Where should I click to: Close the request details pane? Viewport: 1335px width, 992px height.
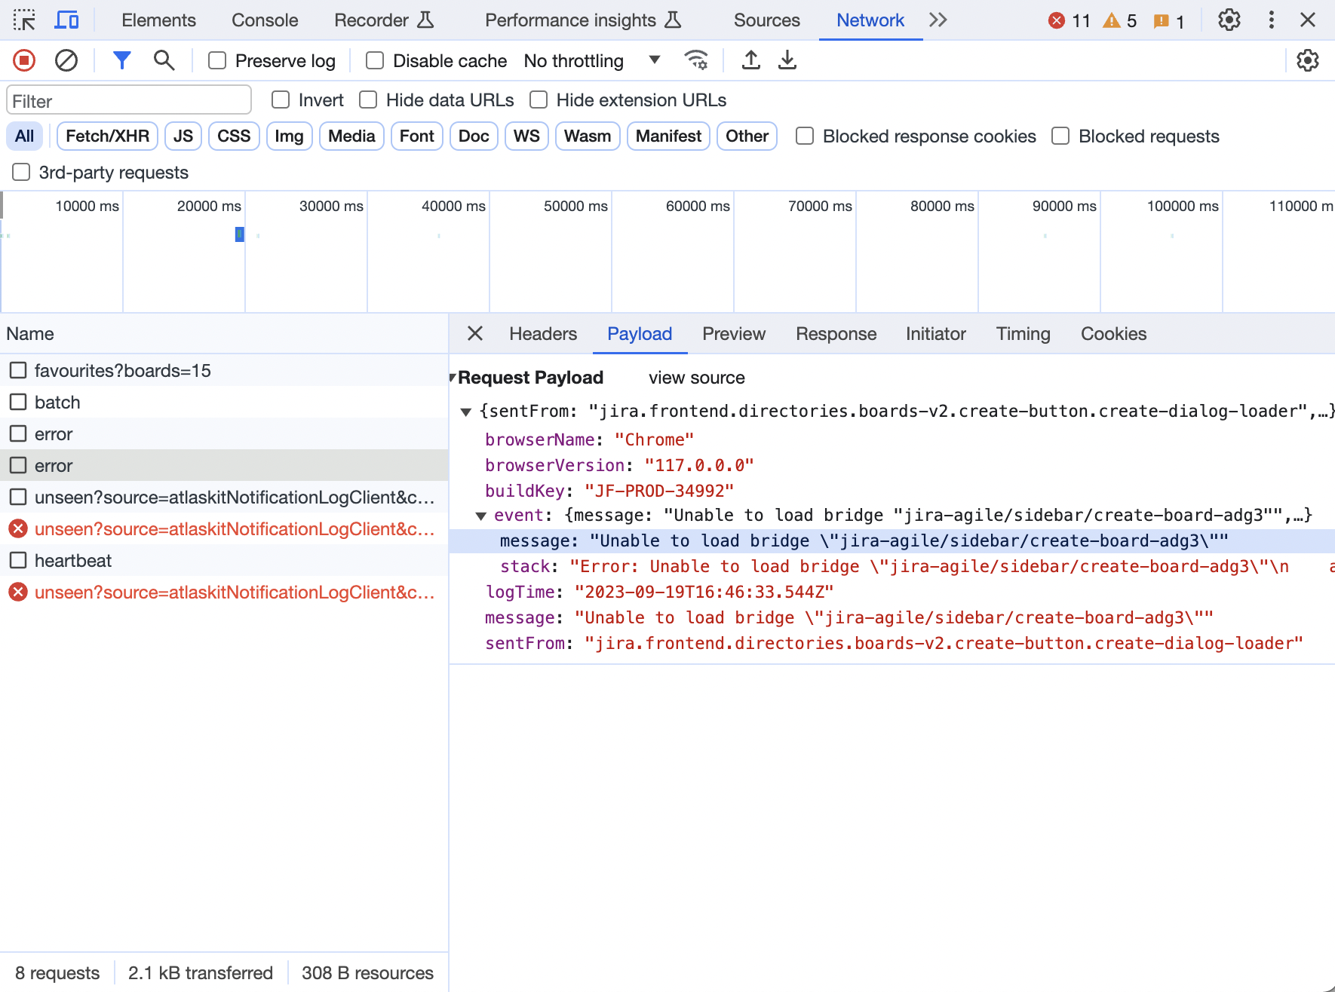click(x=475, y=334)
